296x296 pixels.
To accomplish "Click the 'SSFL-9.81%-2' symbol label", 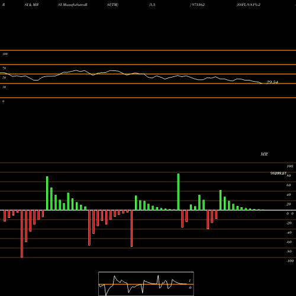I will [249, 5].
